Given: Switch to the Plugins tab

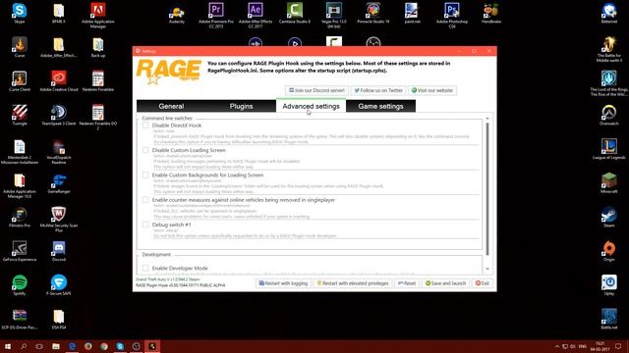Looking at the screenshot, I should [x=241, y=106].
